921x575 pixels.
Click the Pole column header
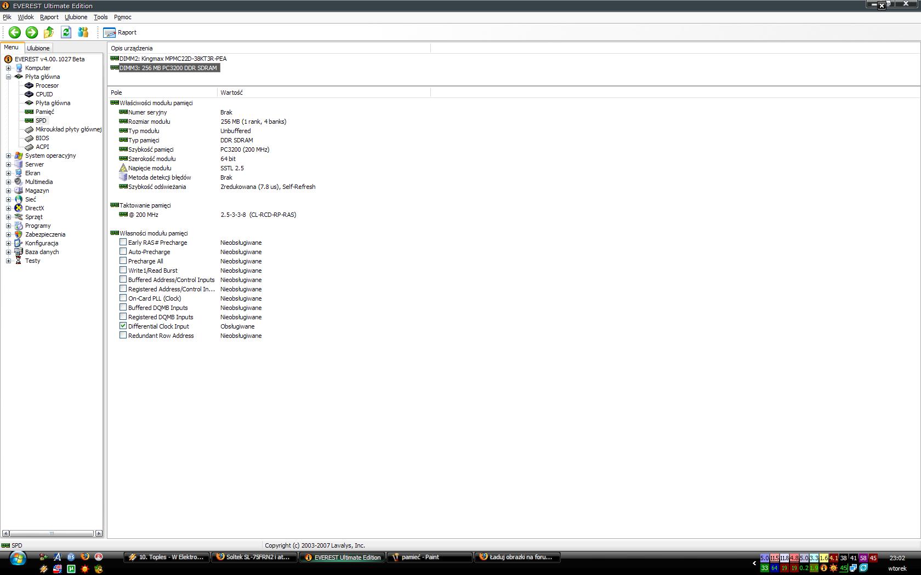coord(162,93)
